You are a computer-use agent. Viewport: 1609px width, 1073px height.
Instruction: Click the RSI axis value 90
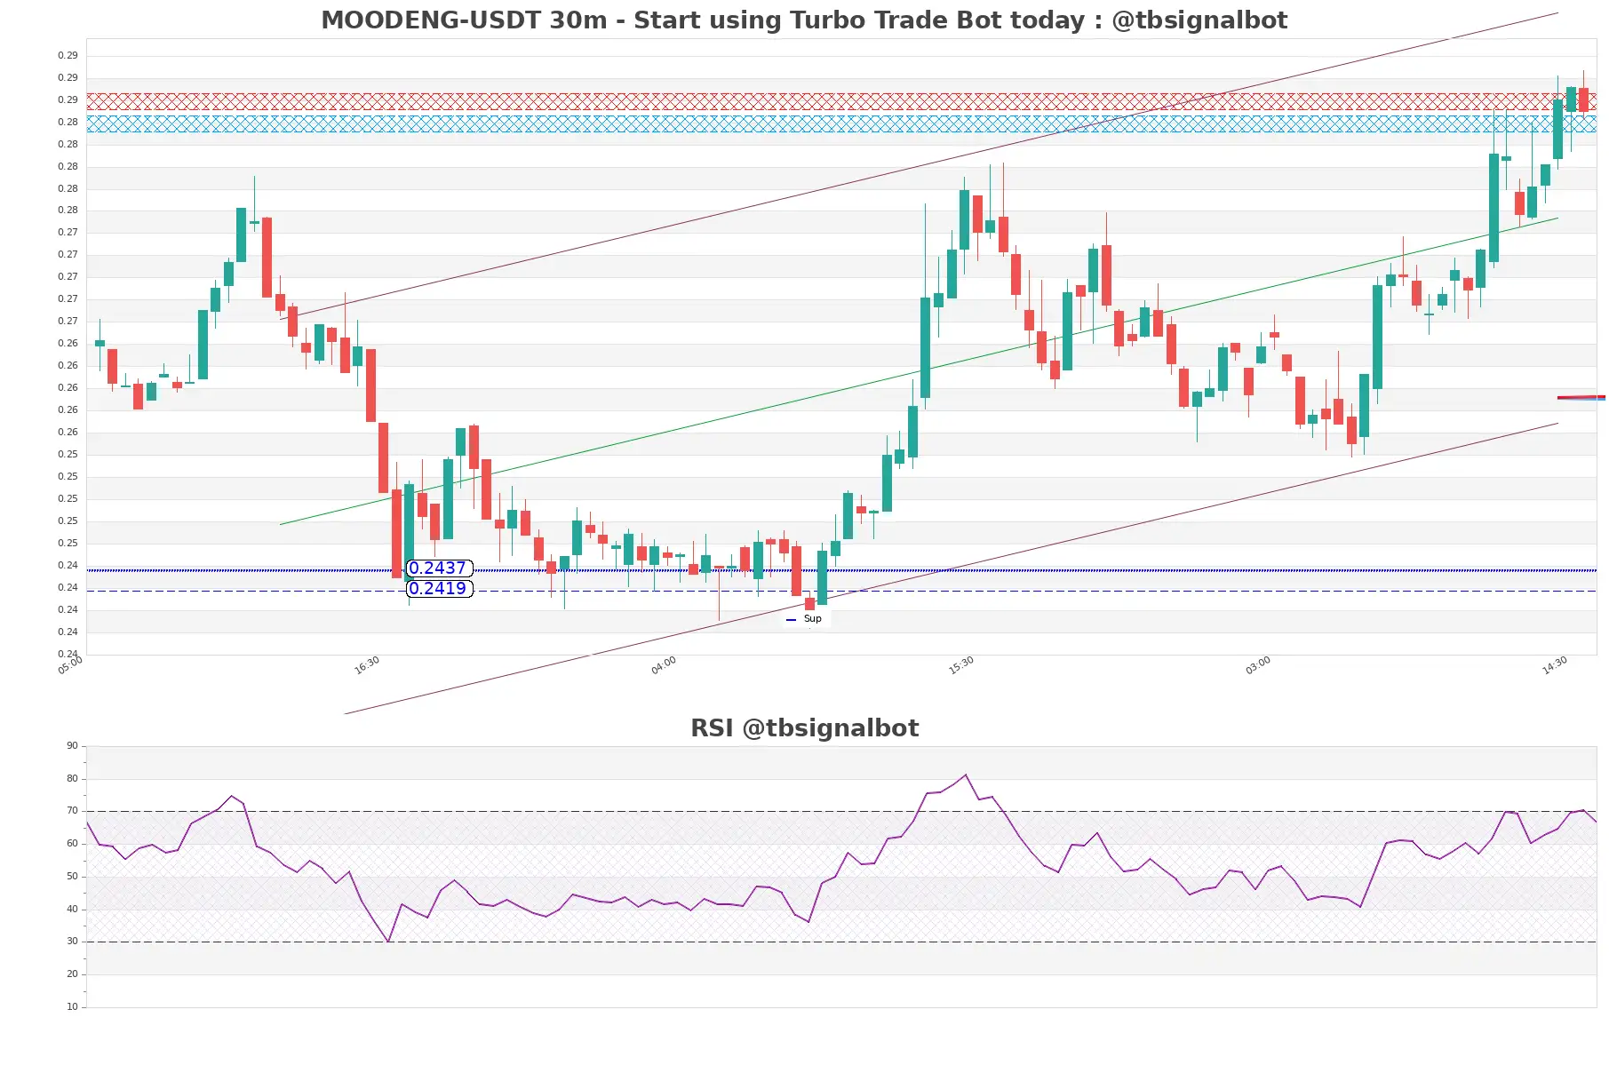pyautogui.click(x=72, y=746)
